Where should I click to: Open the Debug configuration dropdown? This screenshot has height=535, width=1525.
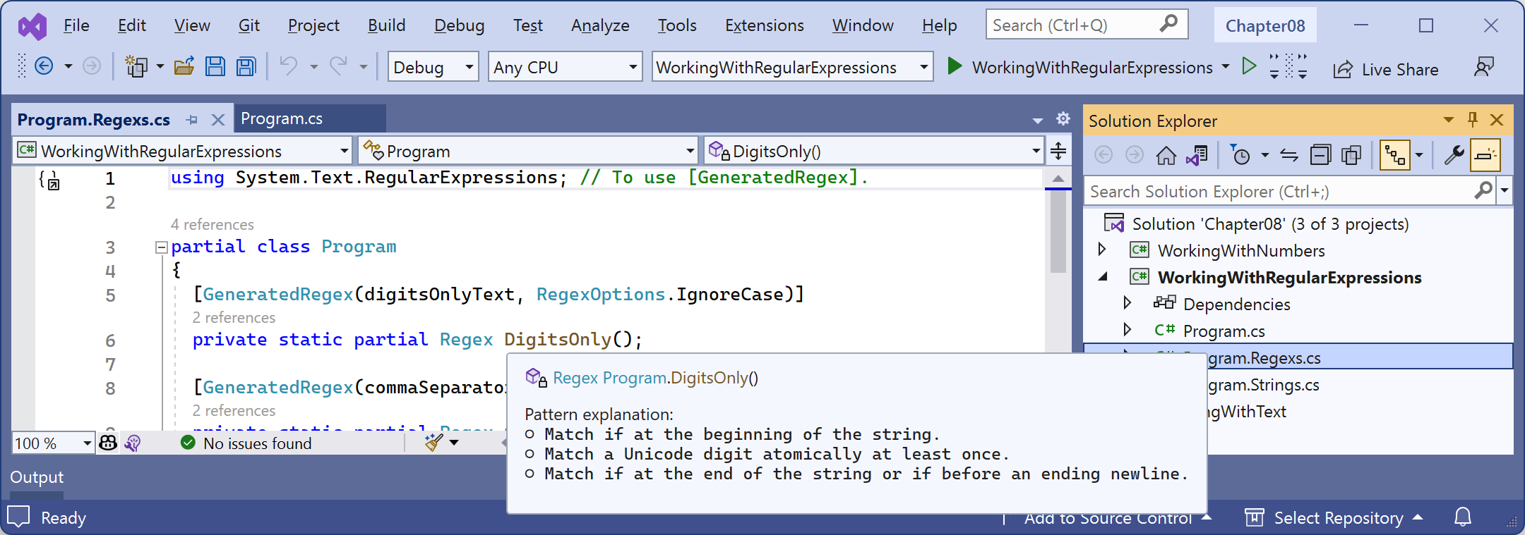coord(433,67)
